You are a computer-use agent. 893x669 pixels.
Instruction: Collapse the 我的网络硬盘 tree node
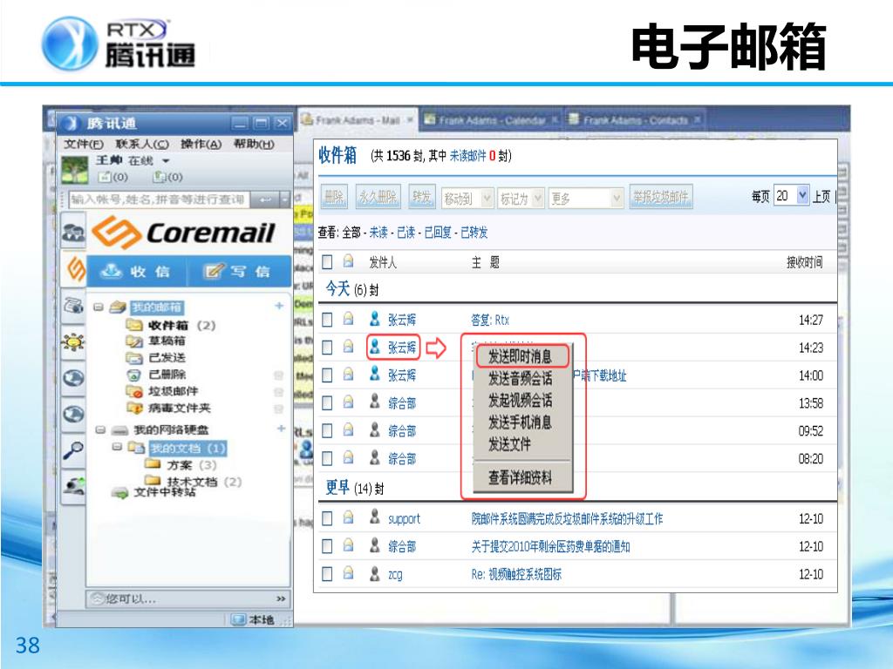(101, 429)
